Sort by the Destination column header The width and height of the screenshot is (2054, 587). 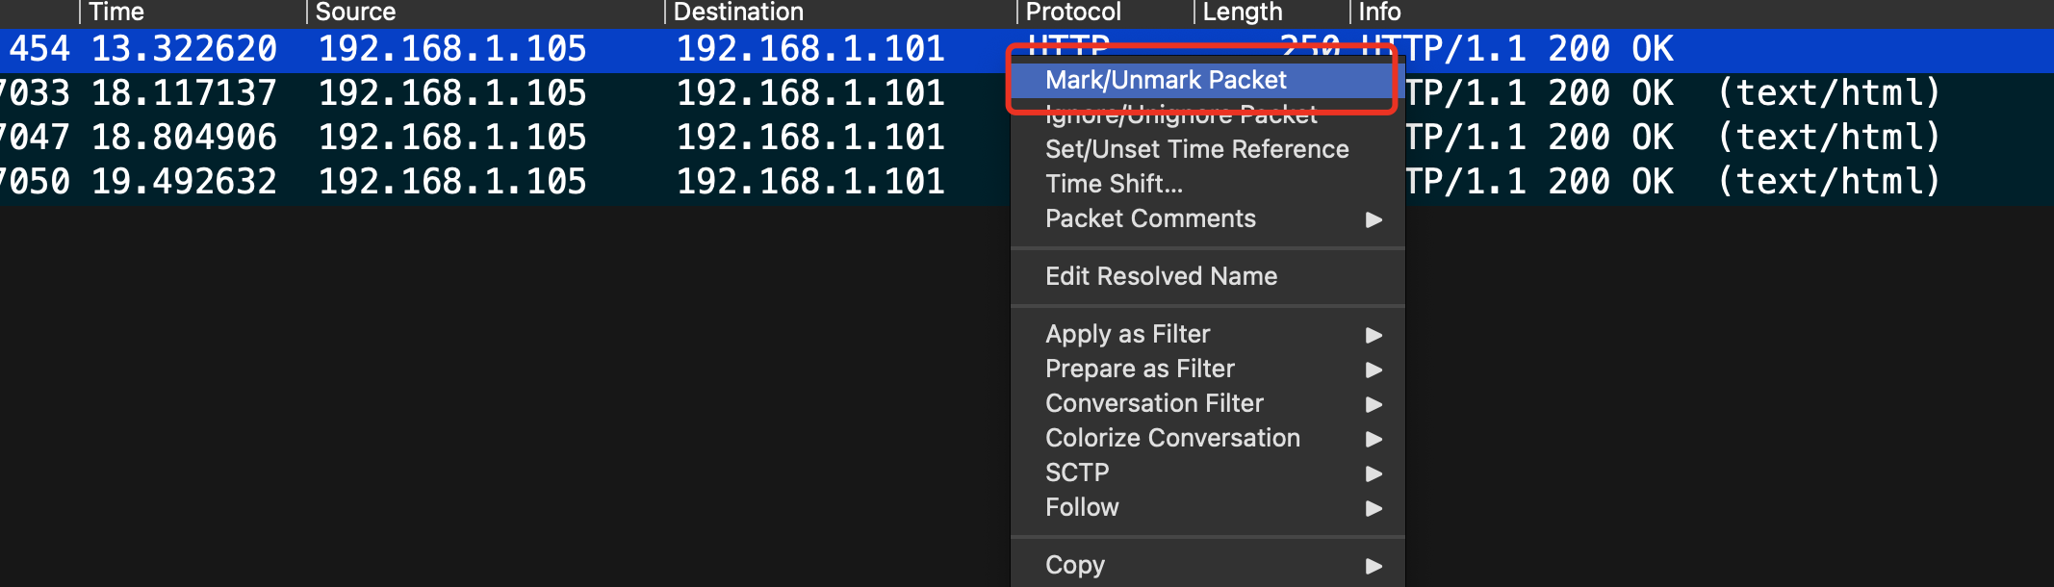tap(738, 13)
